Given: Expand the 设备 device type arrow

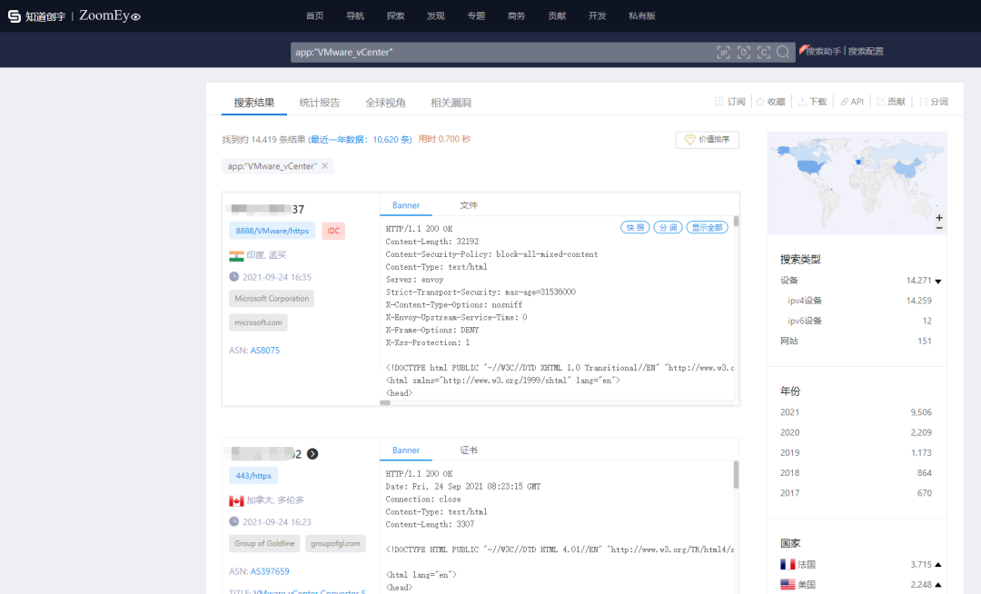Looking at the screenshot, I should pos(937,282).
